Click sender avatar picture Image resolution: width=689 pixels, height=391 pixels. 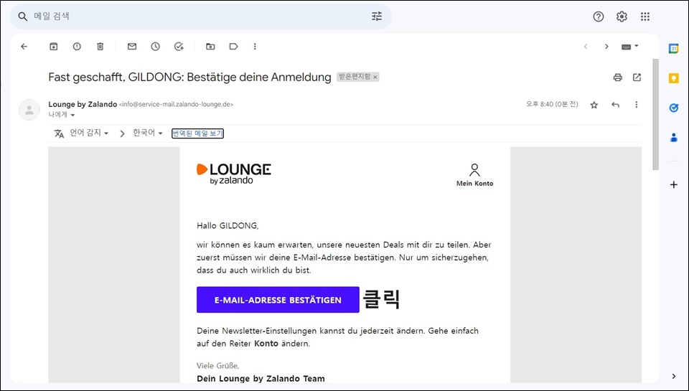[x=29, y=110]
